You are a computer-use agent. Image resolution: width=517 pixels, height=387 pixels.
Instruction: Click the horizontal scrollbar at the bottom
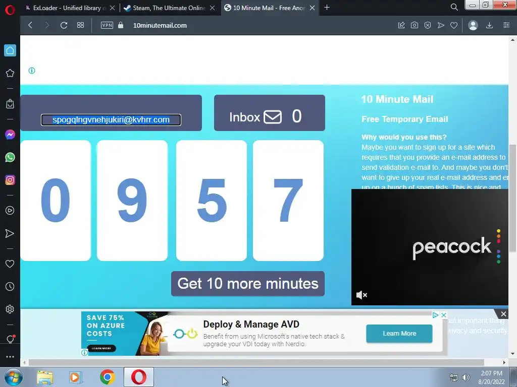click(x=256, y=362)
